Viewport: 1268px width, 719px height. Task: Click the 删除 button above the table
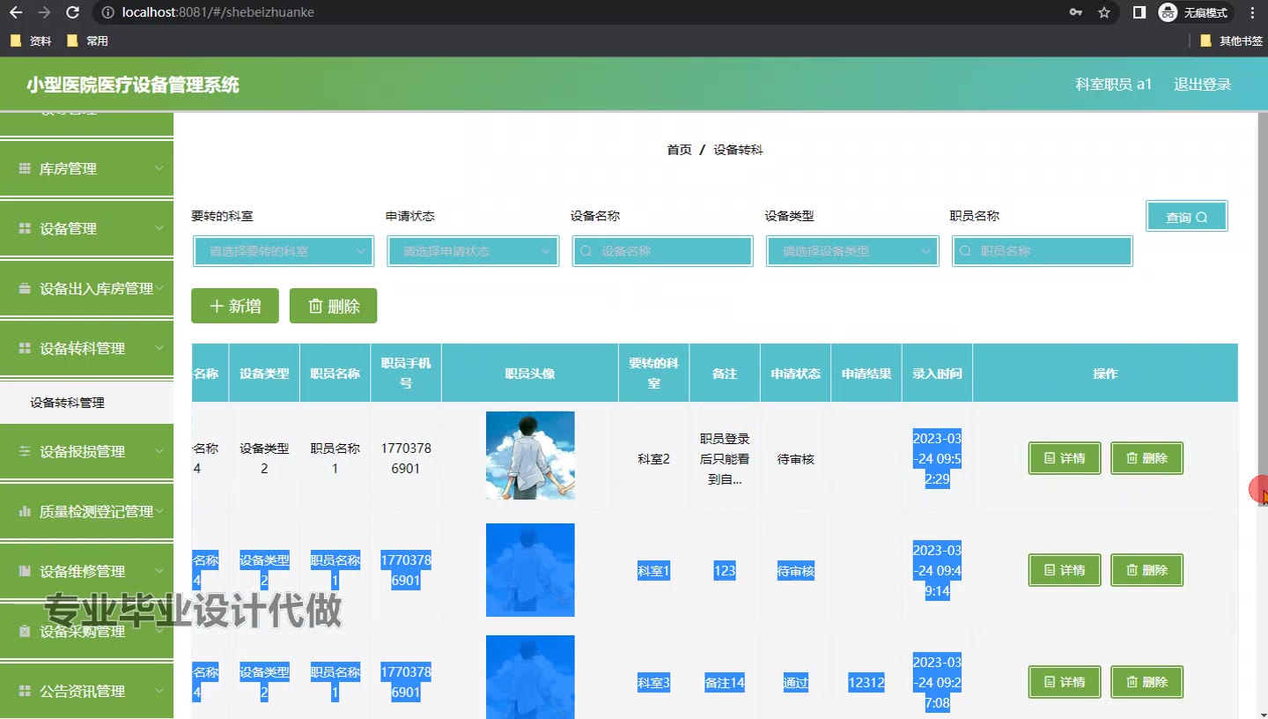pyautogui.click(x=333, y=306)
